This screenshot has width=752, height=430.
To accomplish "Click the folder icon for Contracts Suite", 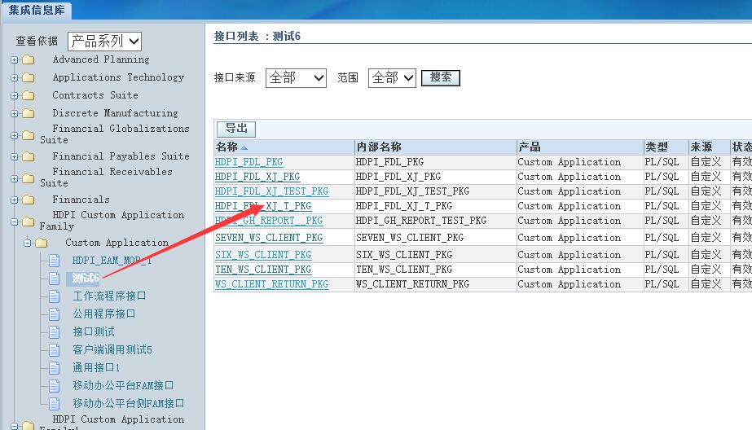I will (29, 95).
